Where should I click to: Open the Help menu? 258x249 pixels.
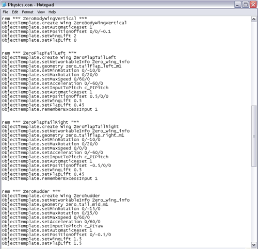click(52, 12)
